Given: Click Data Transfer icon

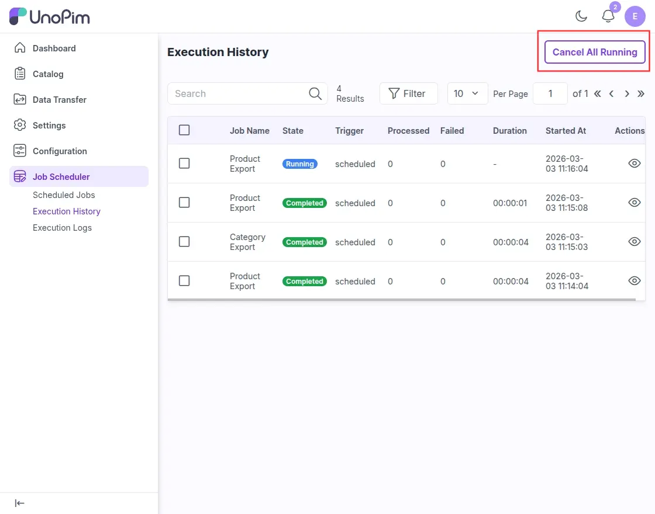Looking at the screenshot, I should (x=20, y=99).
